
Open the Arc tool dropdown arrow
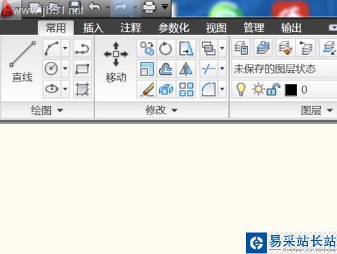coord(65,48)
